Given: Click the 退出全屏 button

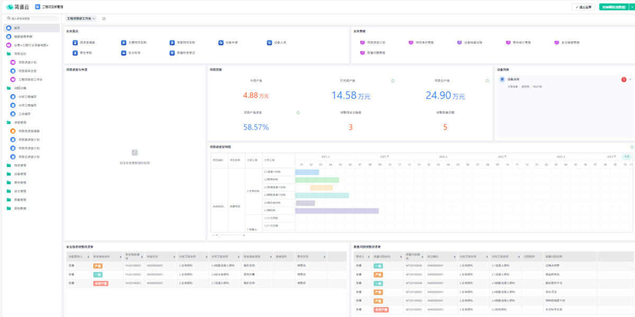Looking at the screenshot, I should [x=583, y=7].
